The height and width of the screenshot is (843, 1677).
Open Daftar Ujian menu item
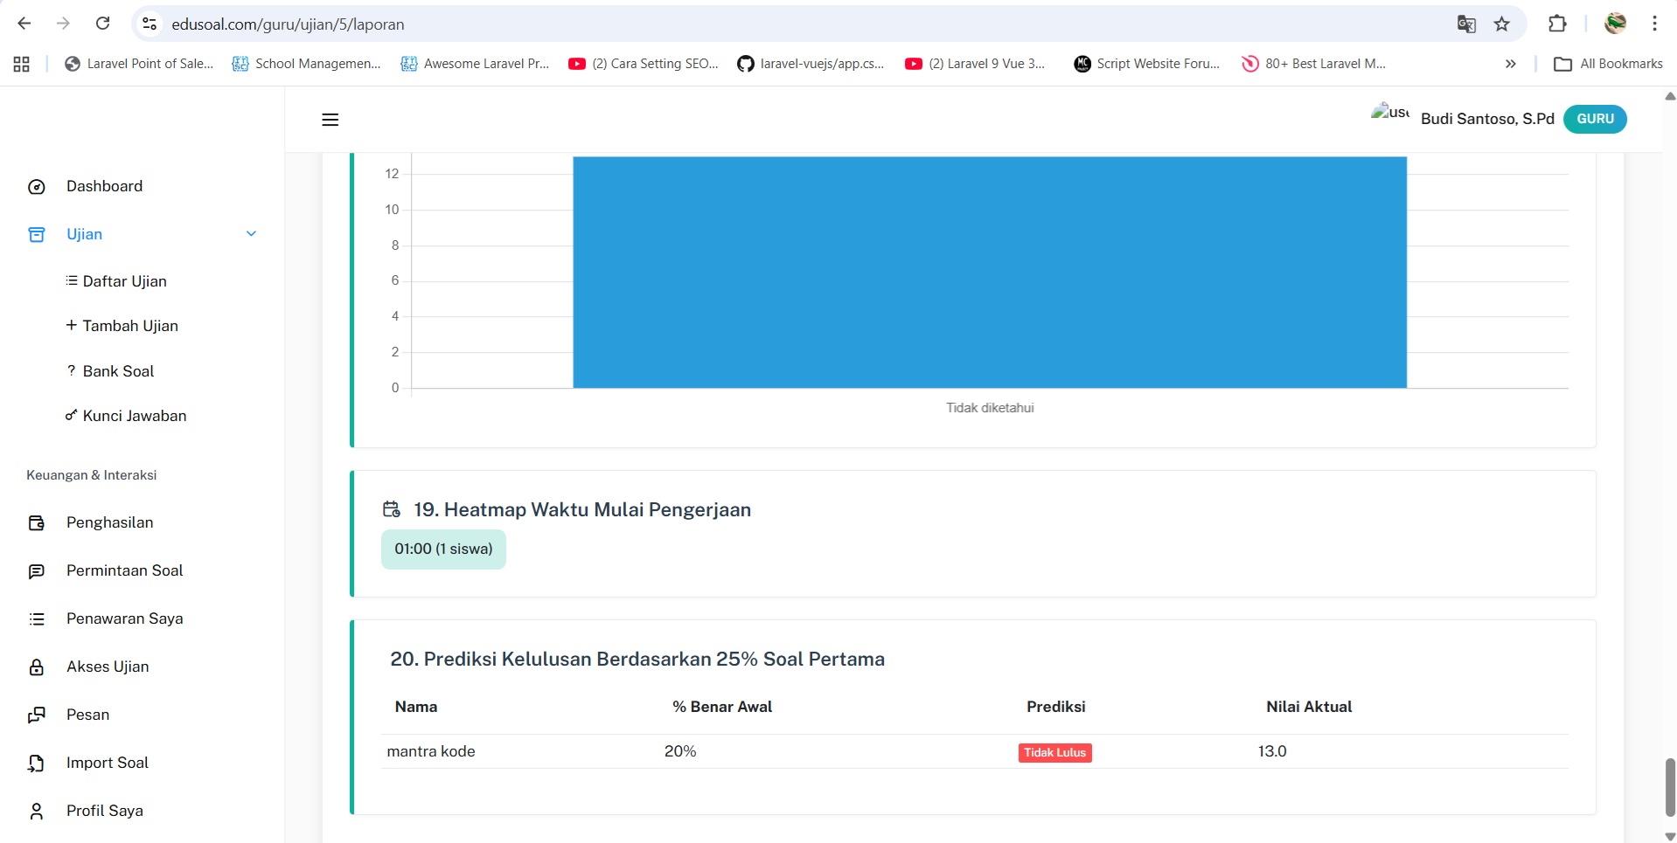pyautogui.click(x=124, y=281)
